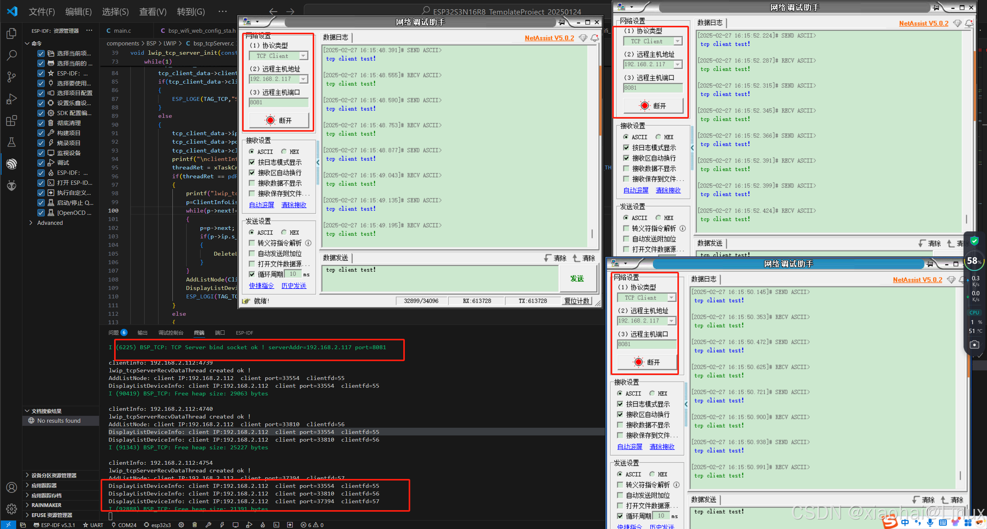Open the Extensions view in the activity bar
Viewport: 987px width, 529px height.
coord(11,121)
